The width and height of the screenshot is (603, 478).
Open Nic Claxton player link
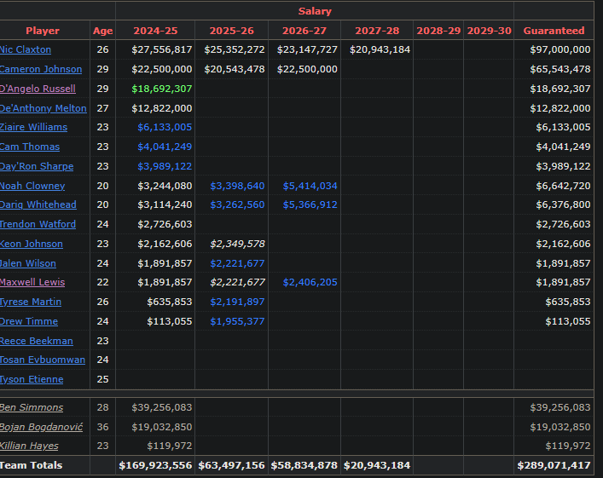pyautogui.click(x=26, y=49)
